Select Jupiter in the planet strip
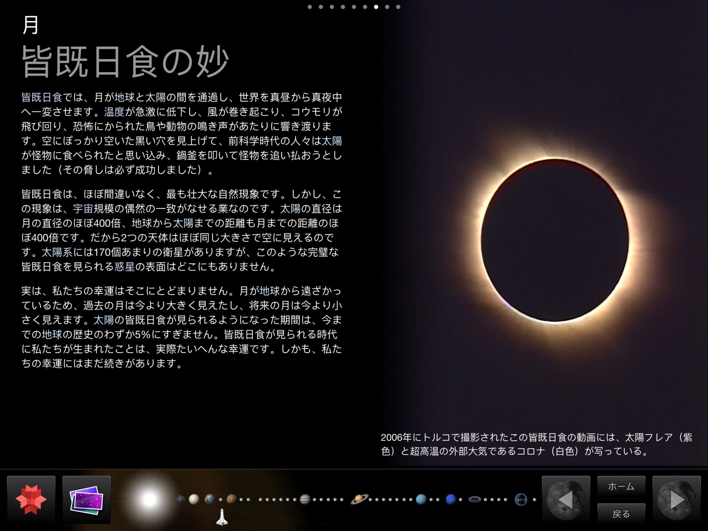708x531 pixels. click(305, 499)
